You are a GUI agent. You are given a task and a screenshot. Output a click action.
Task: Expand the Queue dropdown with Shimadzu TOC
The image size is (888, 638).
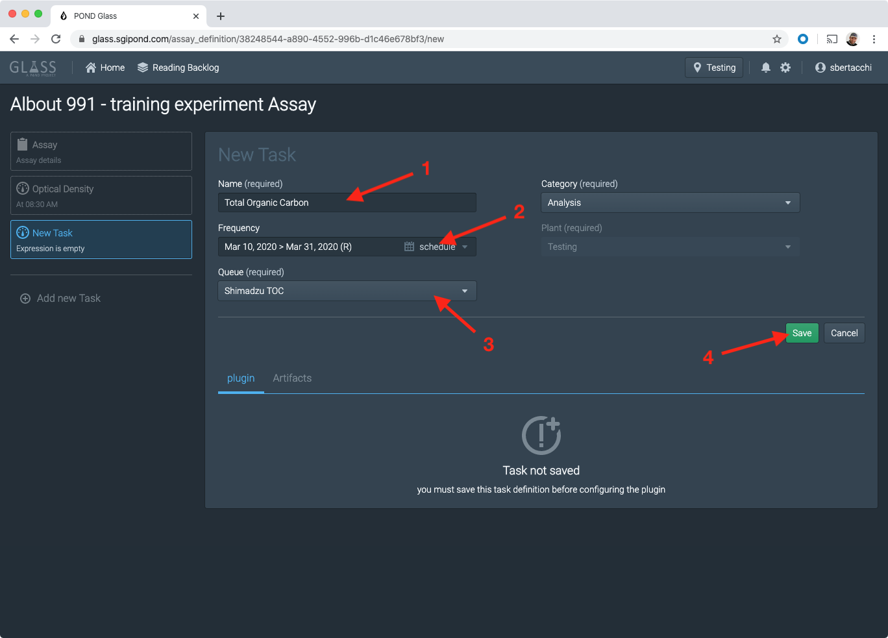[465, 291]
